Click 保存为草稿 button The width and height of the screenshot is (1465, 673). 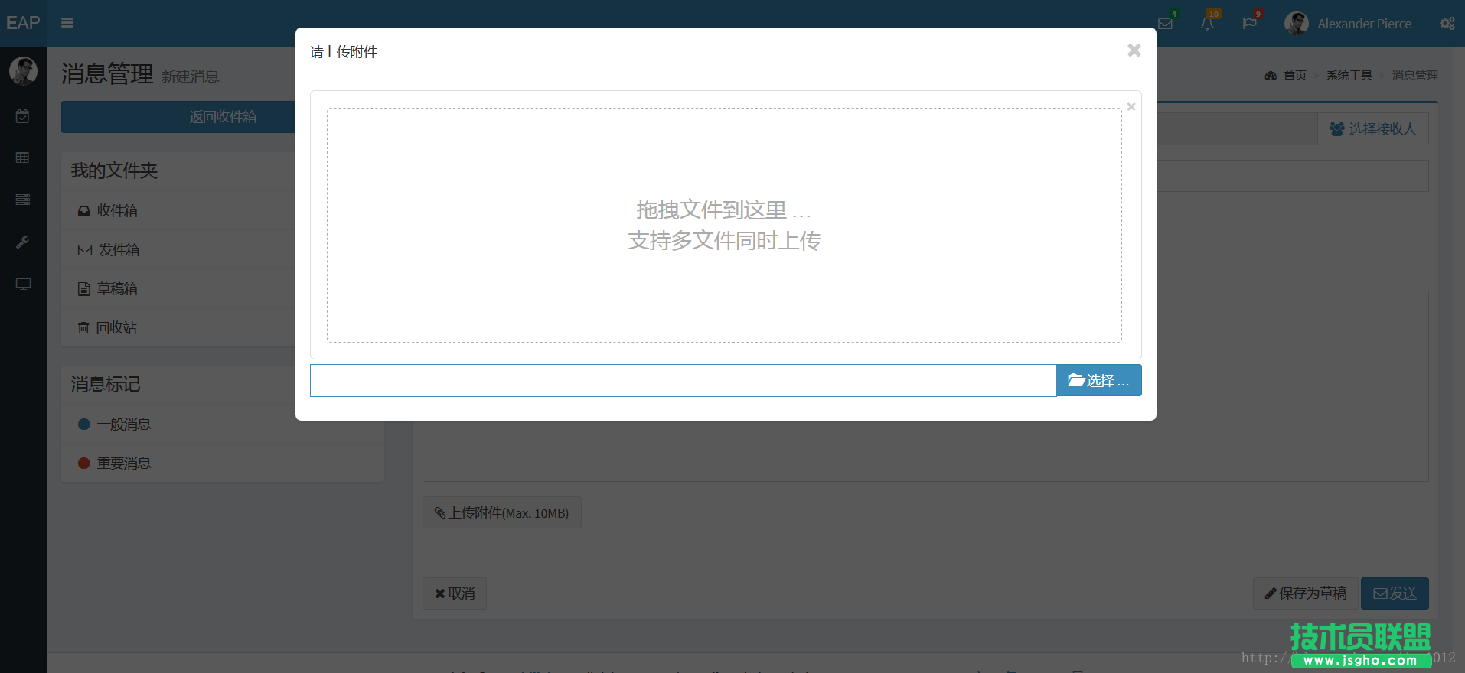coord(1305,593)
